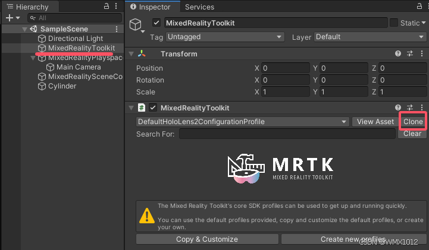Click the Scale X field
This screenshot has width=429, height=250.
286,91
